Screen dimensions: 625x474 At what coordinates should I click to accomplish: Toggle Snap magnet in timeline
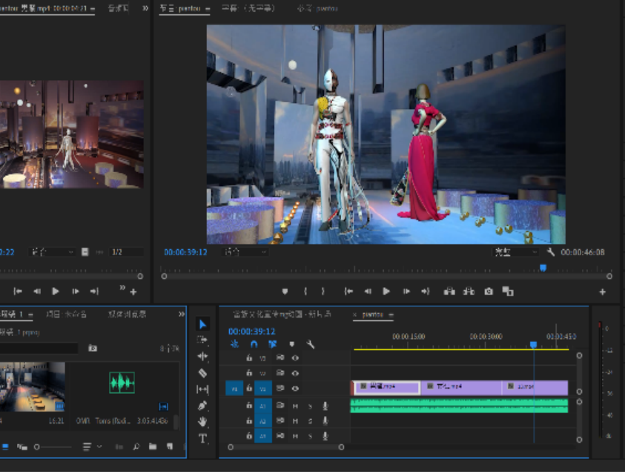pos(254,344)
